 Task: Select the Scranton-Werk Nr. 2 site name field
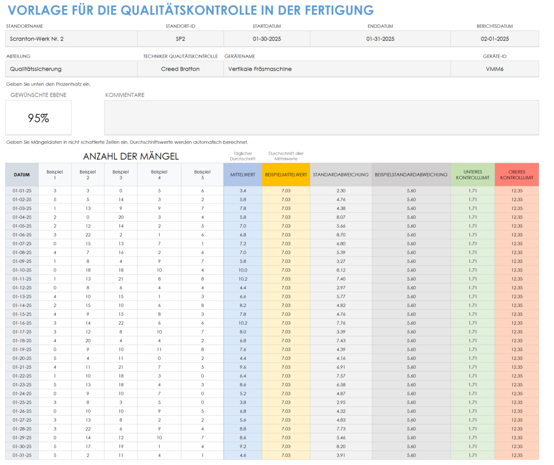(71, 38)
